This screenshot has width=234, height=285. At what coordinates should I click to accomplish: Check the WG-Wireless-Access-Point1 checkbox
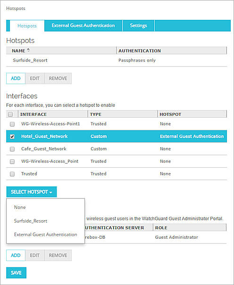coord(12,124)
